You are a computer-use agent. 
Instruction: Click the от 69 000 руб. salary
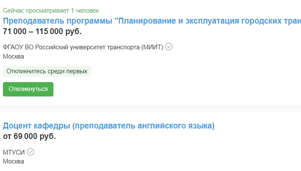(x=29, y=136)
